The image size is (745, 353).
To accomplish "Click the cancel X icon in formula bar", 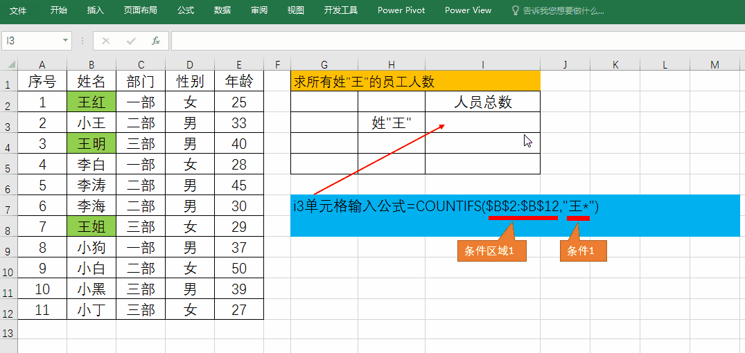I will [106, 42].
